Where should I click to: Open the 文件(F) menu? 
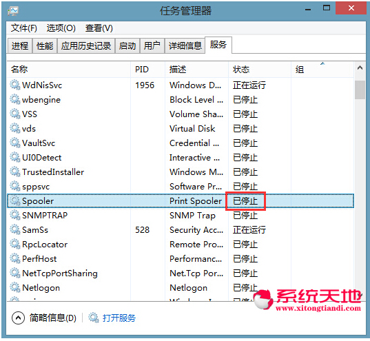point(24,28)
